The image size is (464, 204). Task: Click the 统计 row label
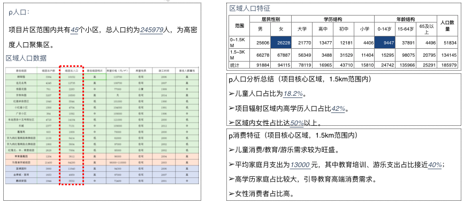239,65
